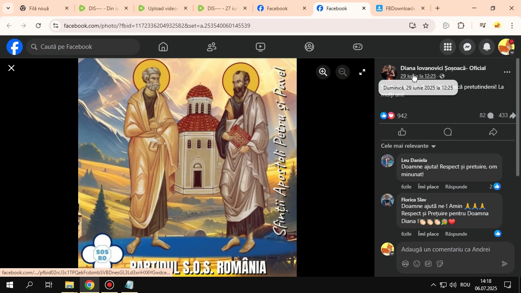Open a new browser tab

(438, 8)
